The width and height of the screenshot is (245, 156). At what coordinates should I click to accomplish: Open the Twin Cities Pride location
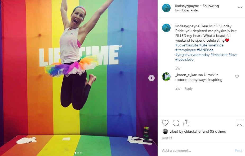click(x=186, y=10)
